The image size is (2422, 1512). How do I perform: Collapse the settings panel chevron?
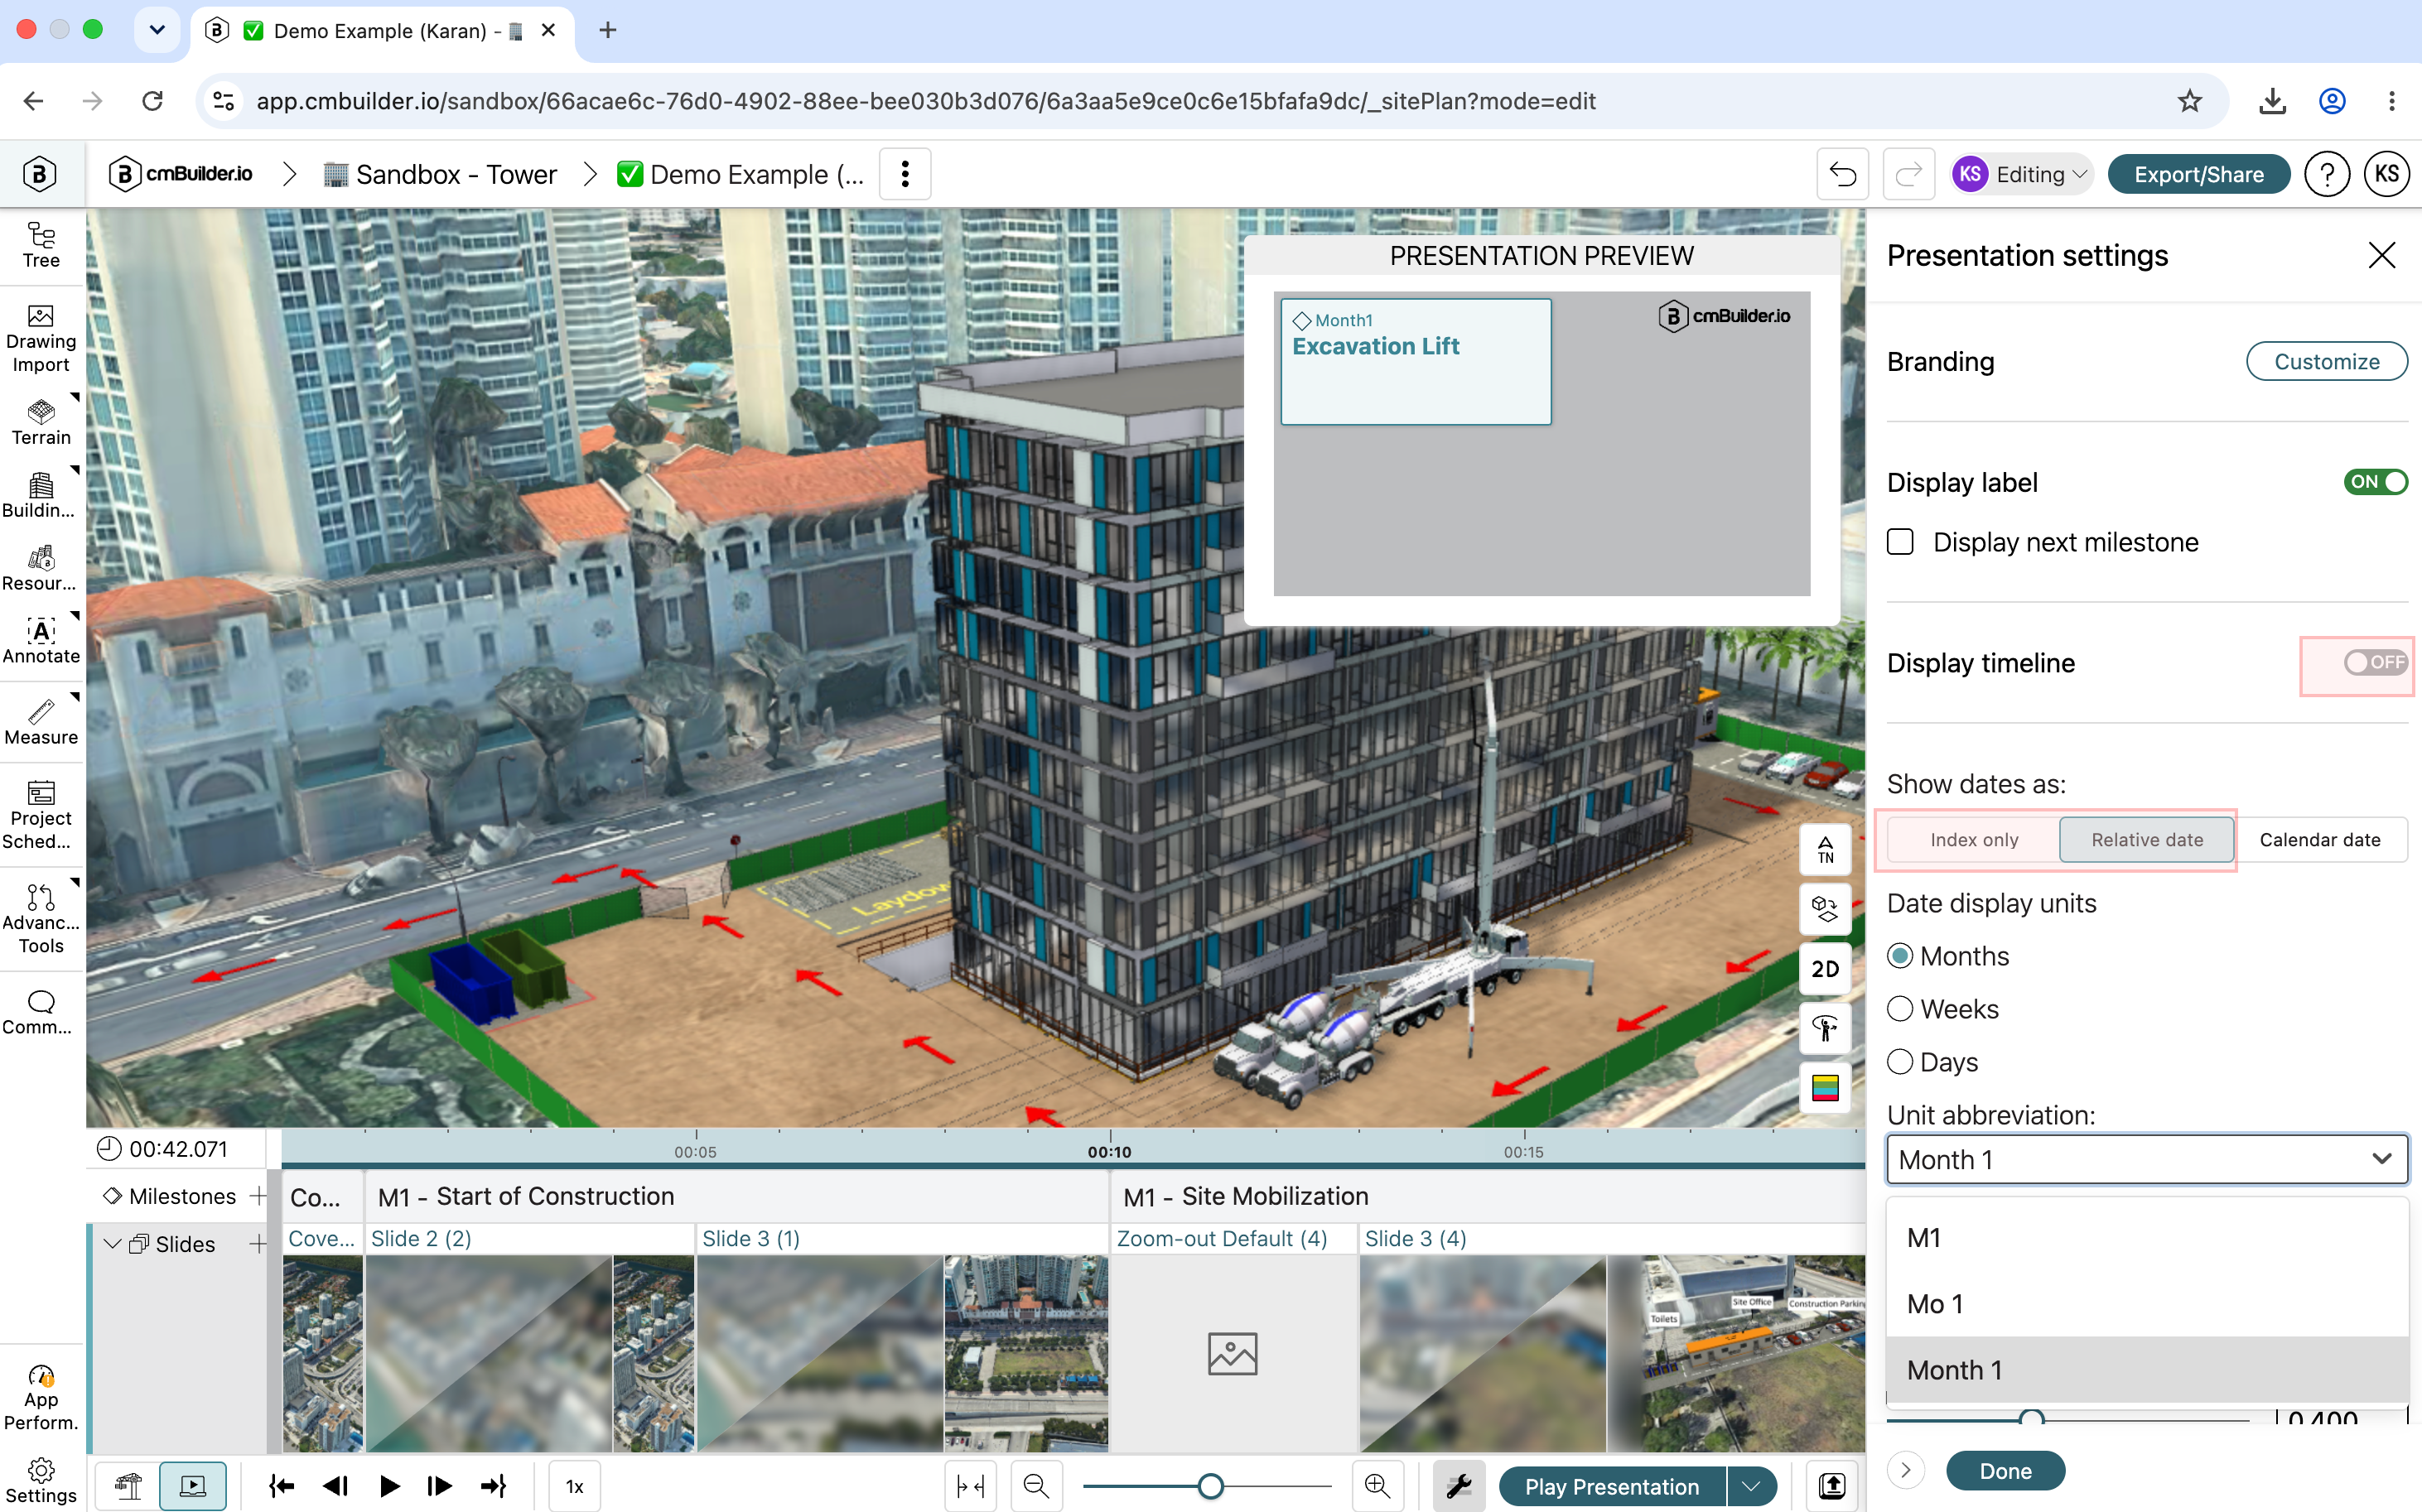1905,1470
